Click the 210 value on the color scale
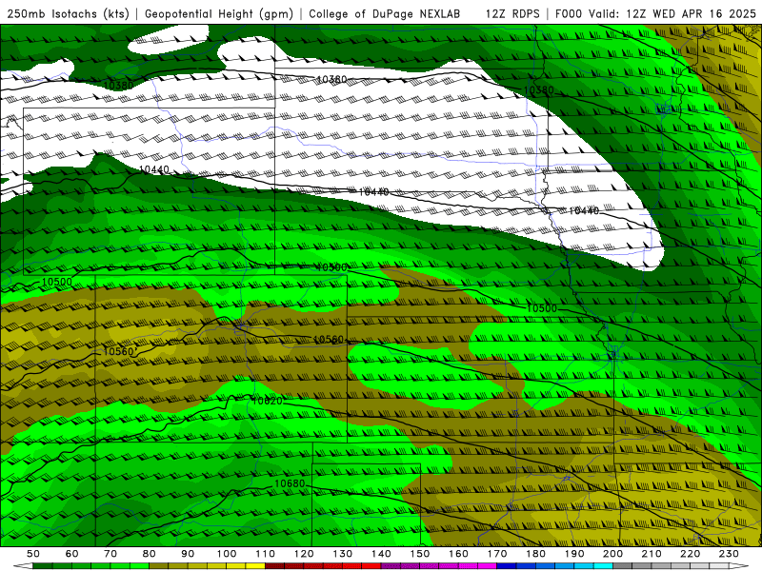 pos(652,554)
